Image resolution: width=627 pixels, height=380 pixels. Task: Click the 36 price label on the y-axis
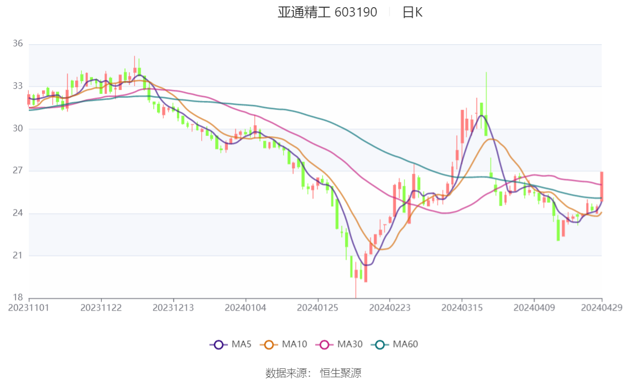[x=17, y=44]
